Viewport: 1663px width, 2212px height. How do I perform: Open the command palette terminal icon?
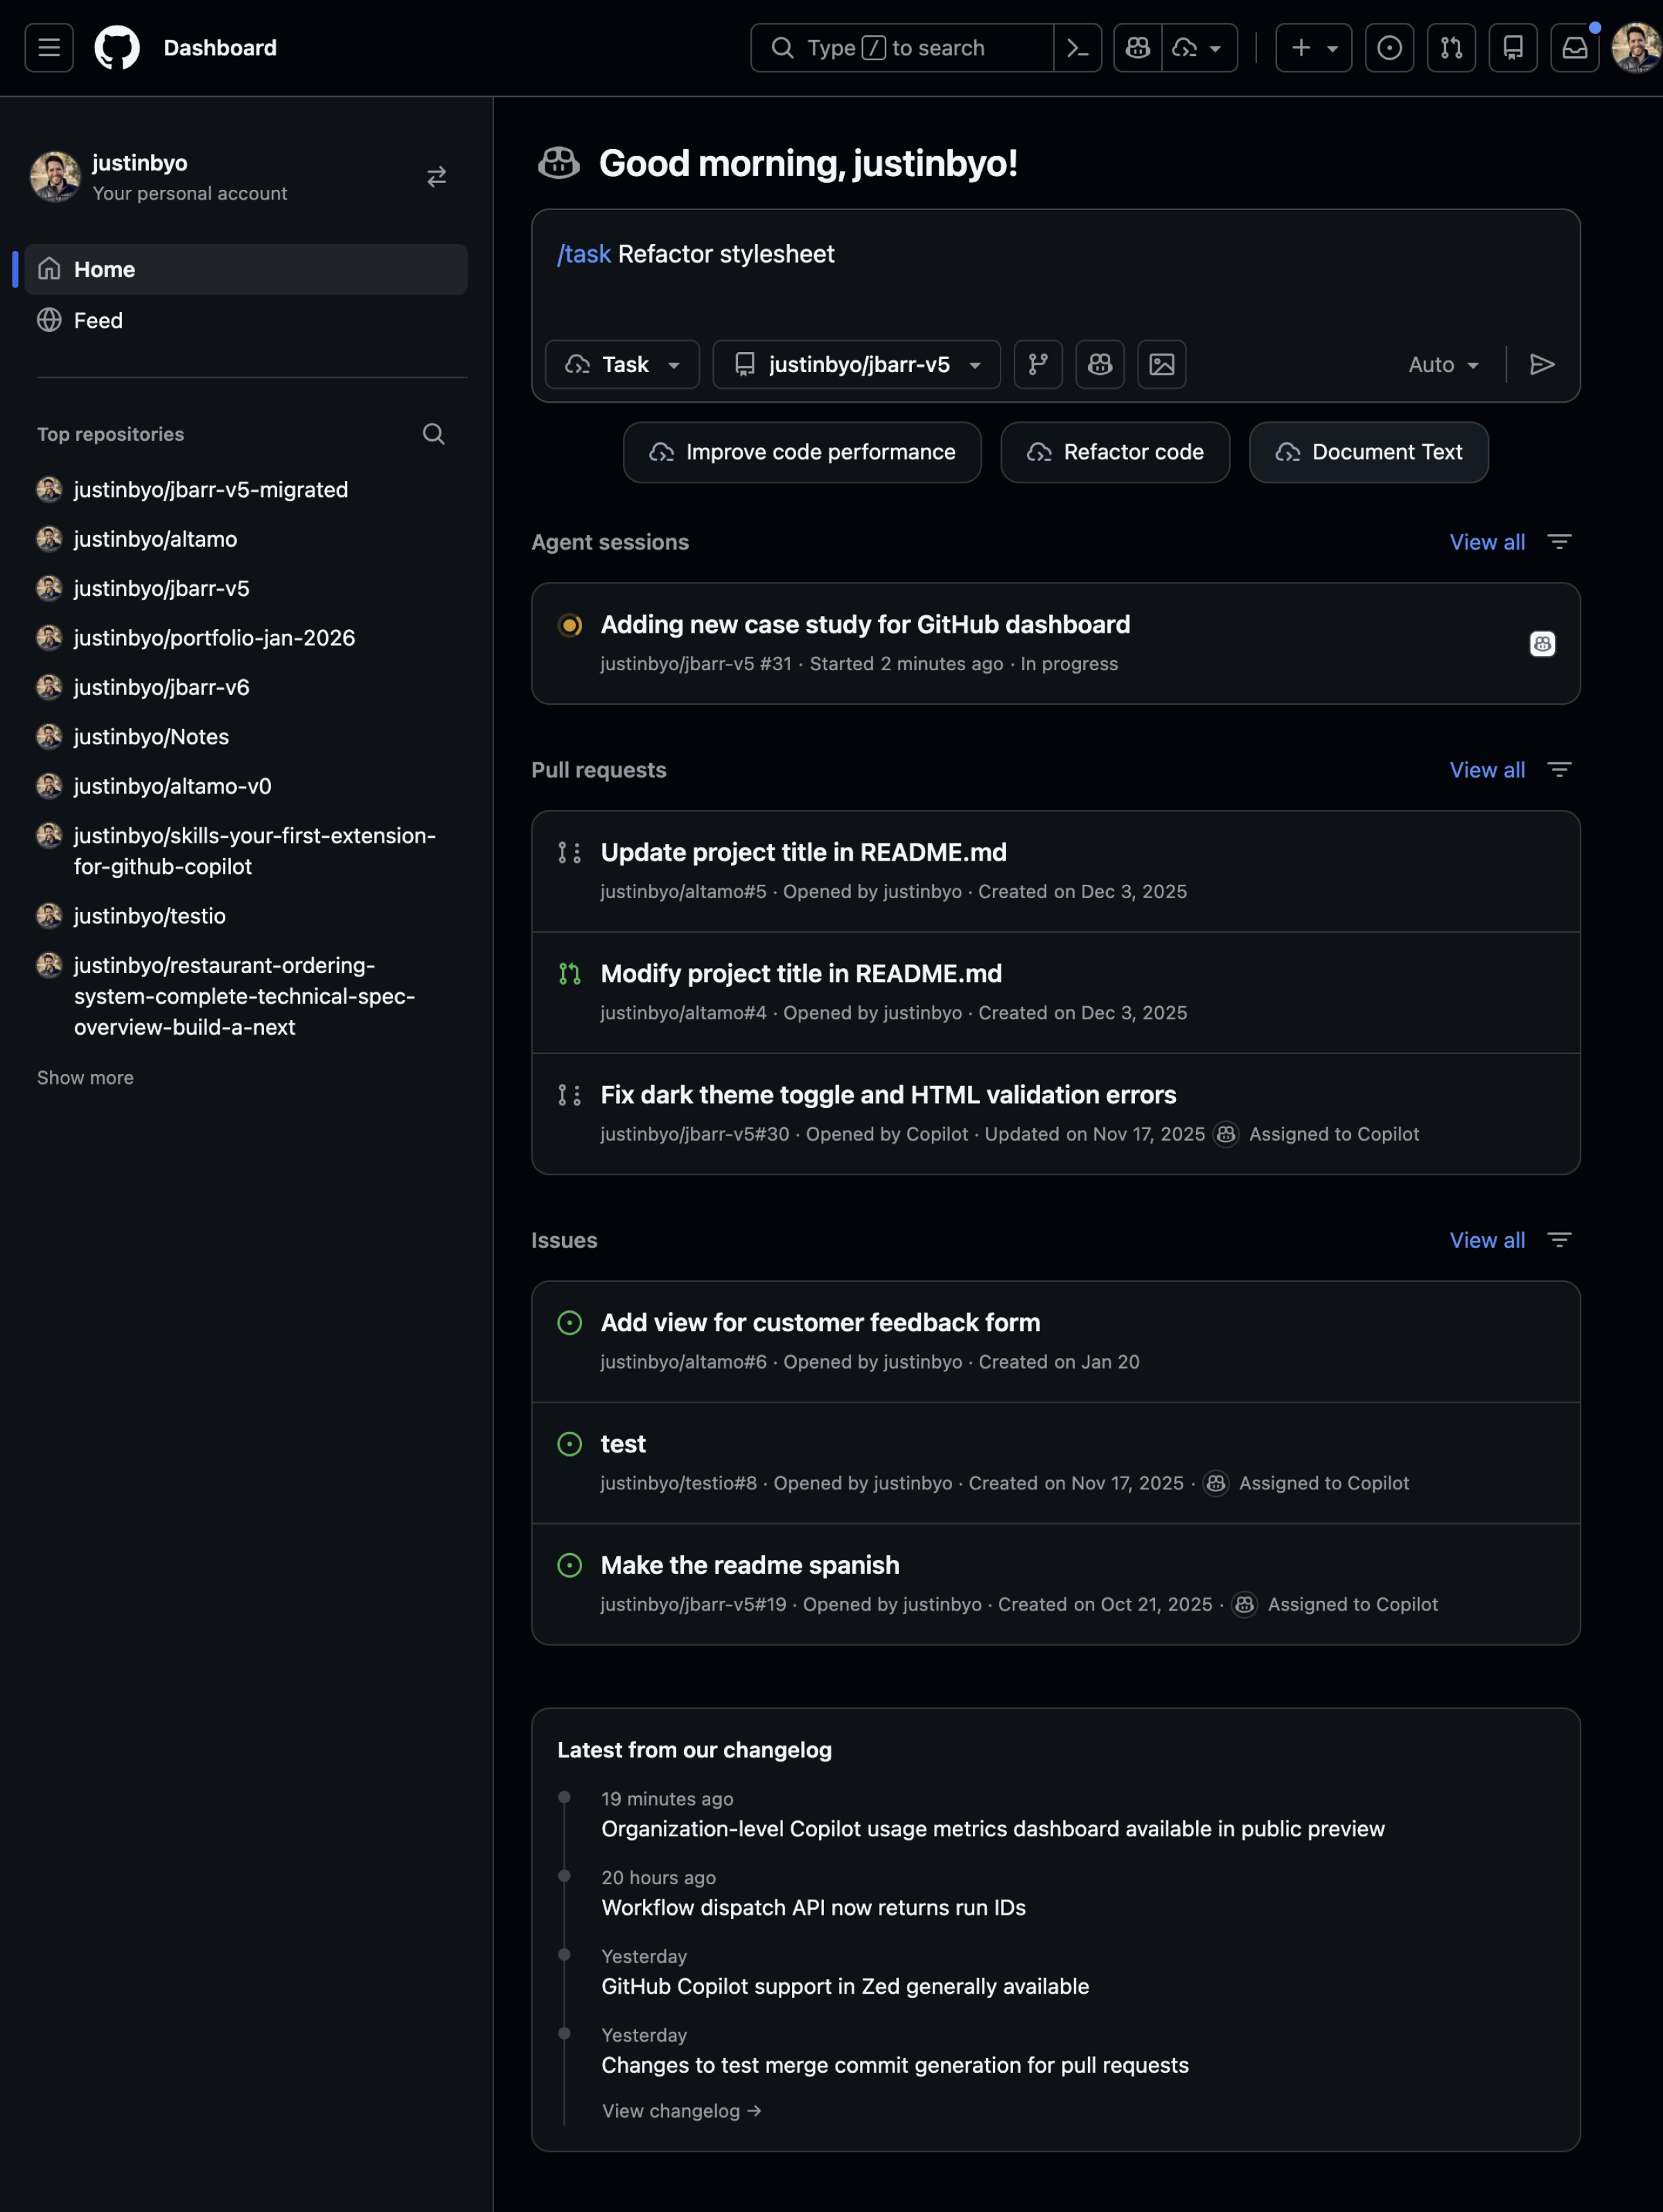[1077, 47]
